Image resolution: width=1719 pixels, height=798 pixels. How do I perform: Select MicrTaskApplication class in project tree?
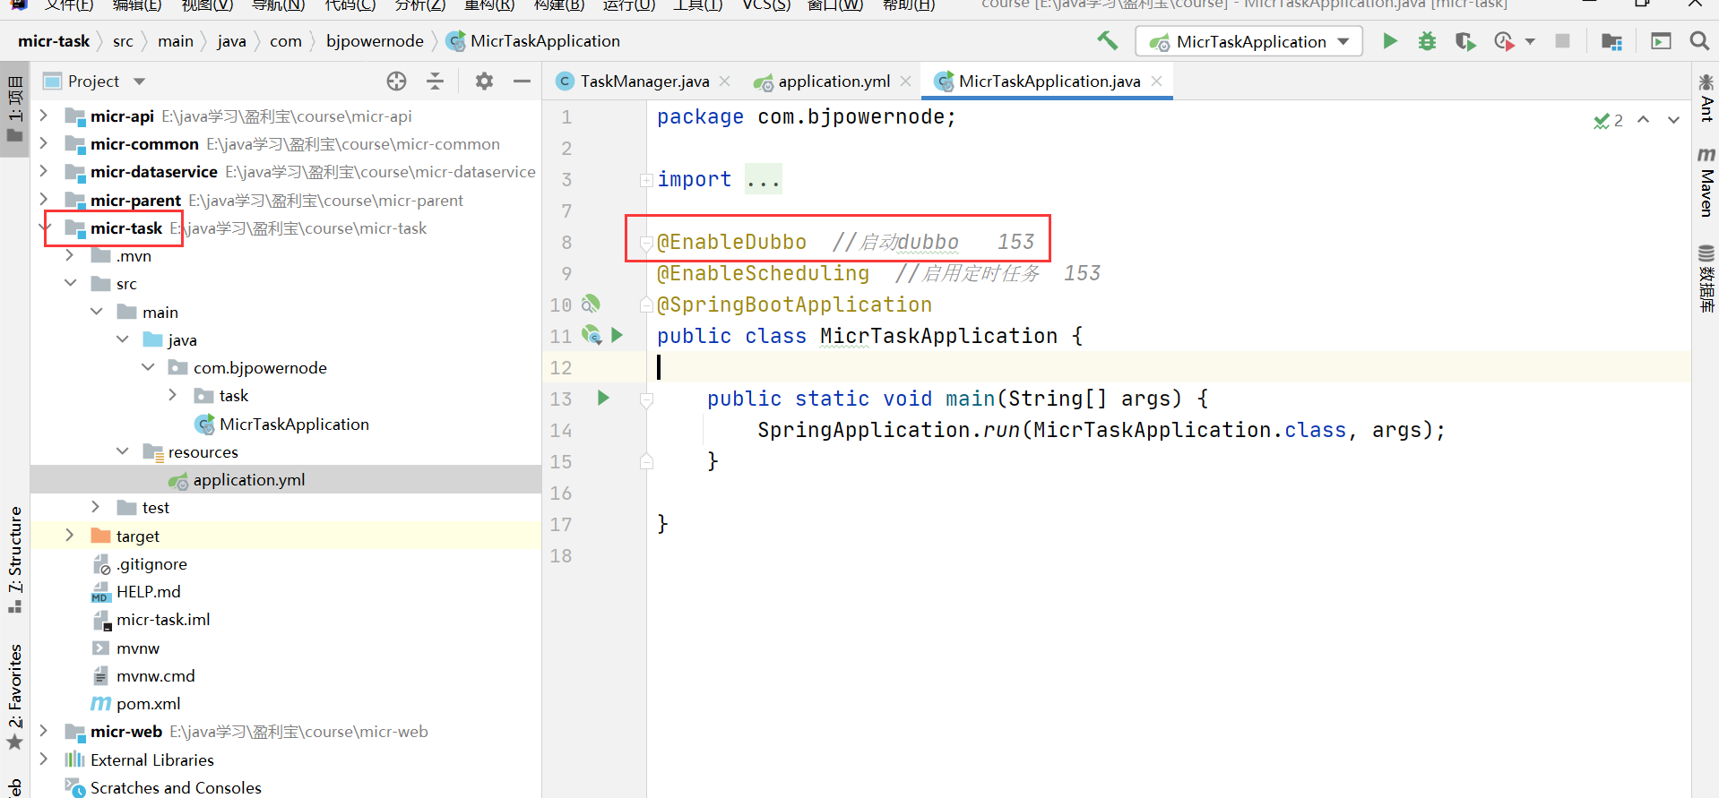pos(294,424)
